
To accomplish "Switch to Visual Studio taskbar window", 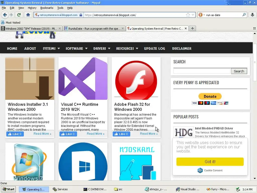I will (x=188, y=189).
